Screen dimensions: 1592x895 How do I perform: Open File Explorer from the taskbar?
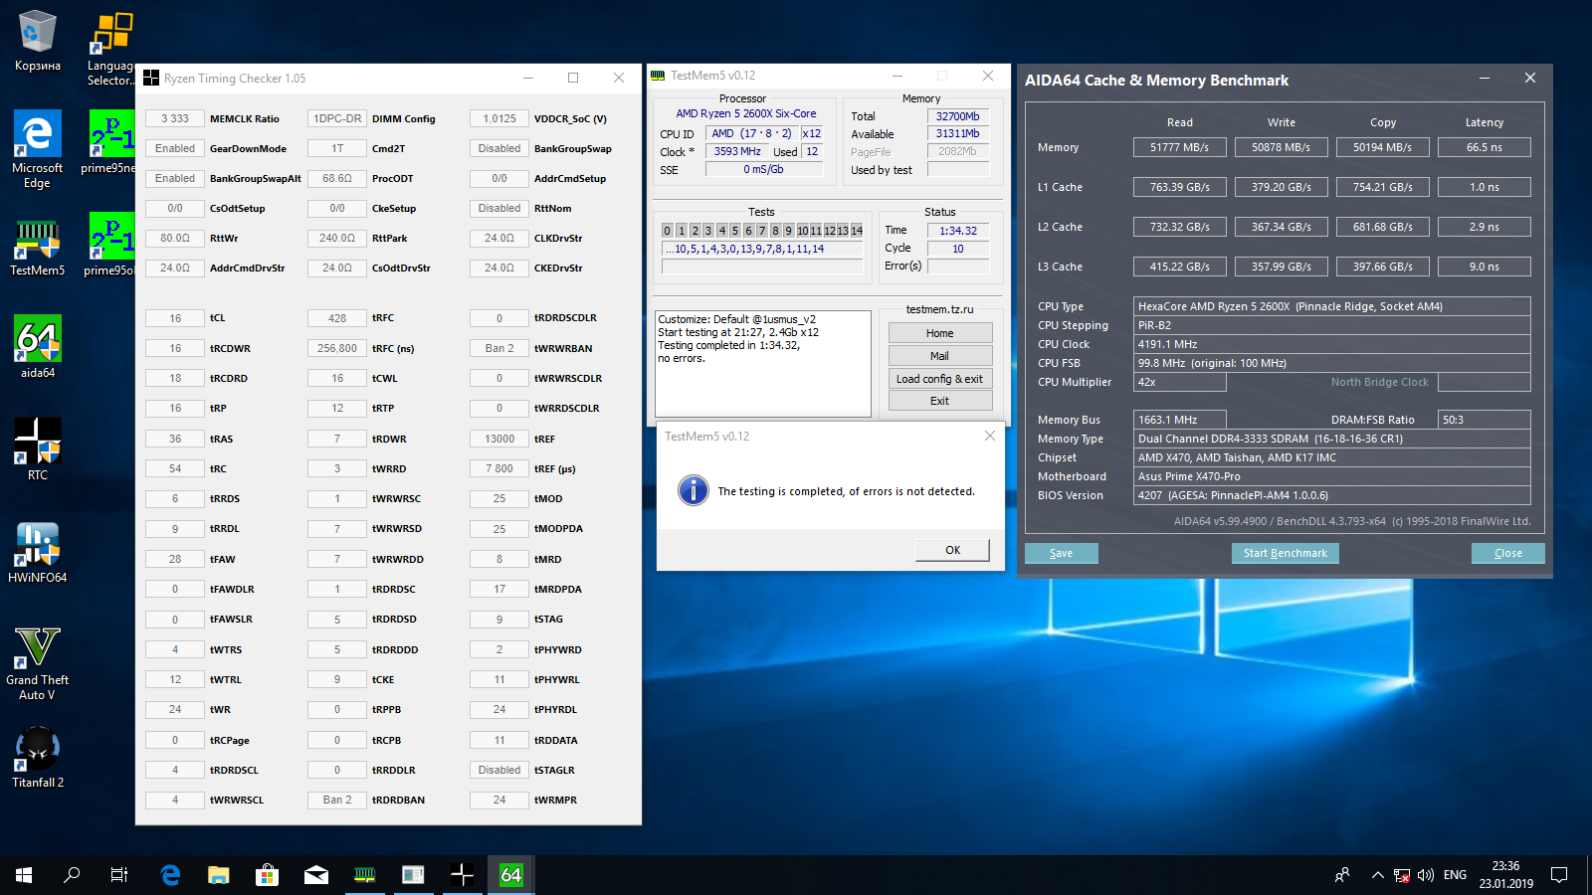(219, 875)
